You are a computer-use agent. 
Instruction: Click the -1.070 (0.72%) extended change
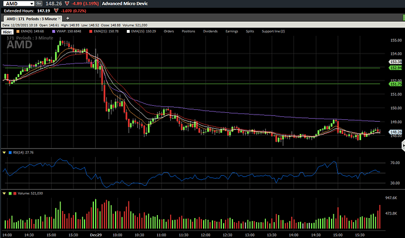point(73,11)
